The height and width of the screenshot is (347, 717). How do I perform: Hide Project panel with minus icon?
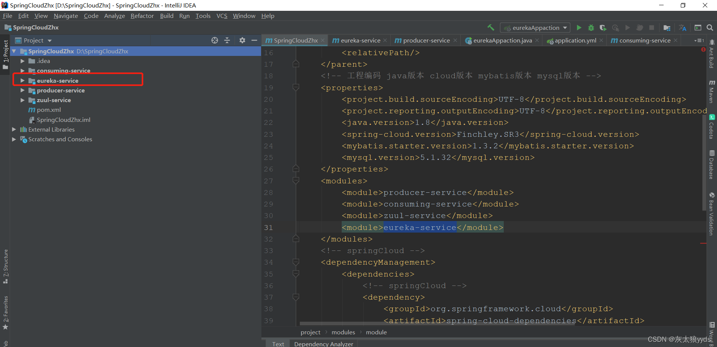pos(254,40)
